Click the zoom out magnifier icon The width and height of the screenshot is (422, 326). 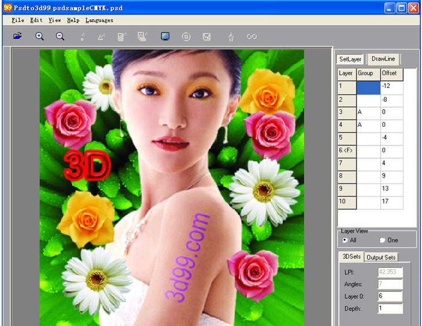pyautogui.click(x=60, y=36)
